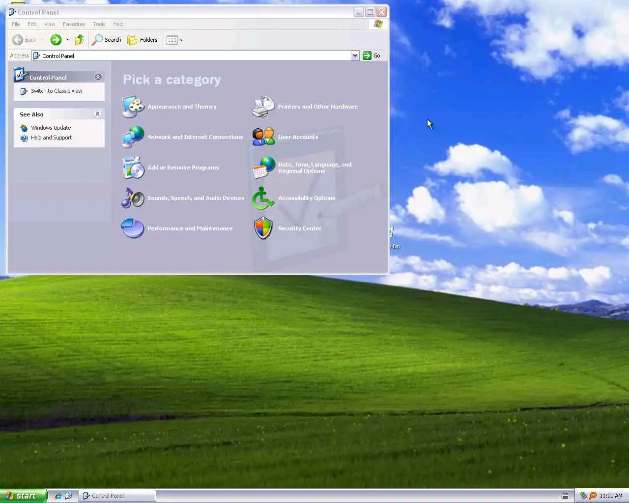Select the Control Panel taskbar button
This screenshot has width=629, height=503.
[x=117, y=496]
